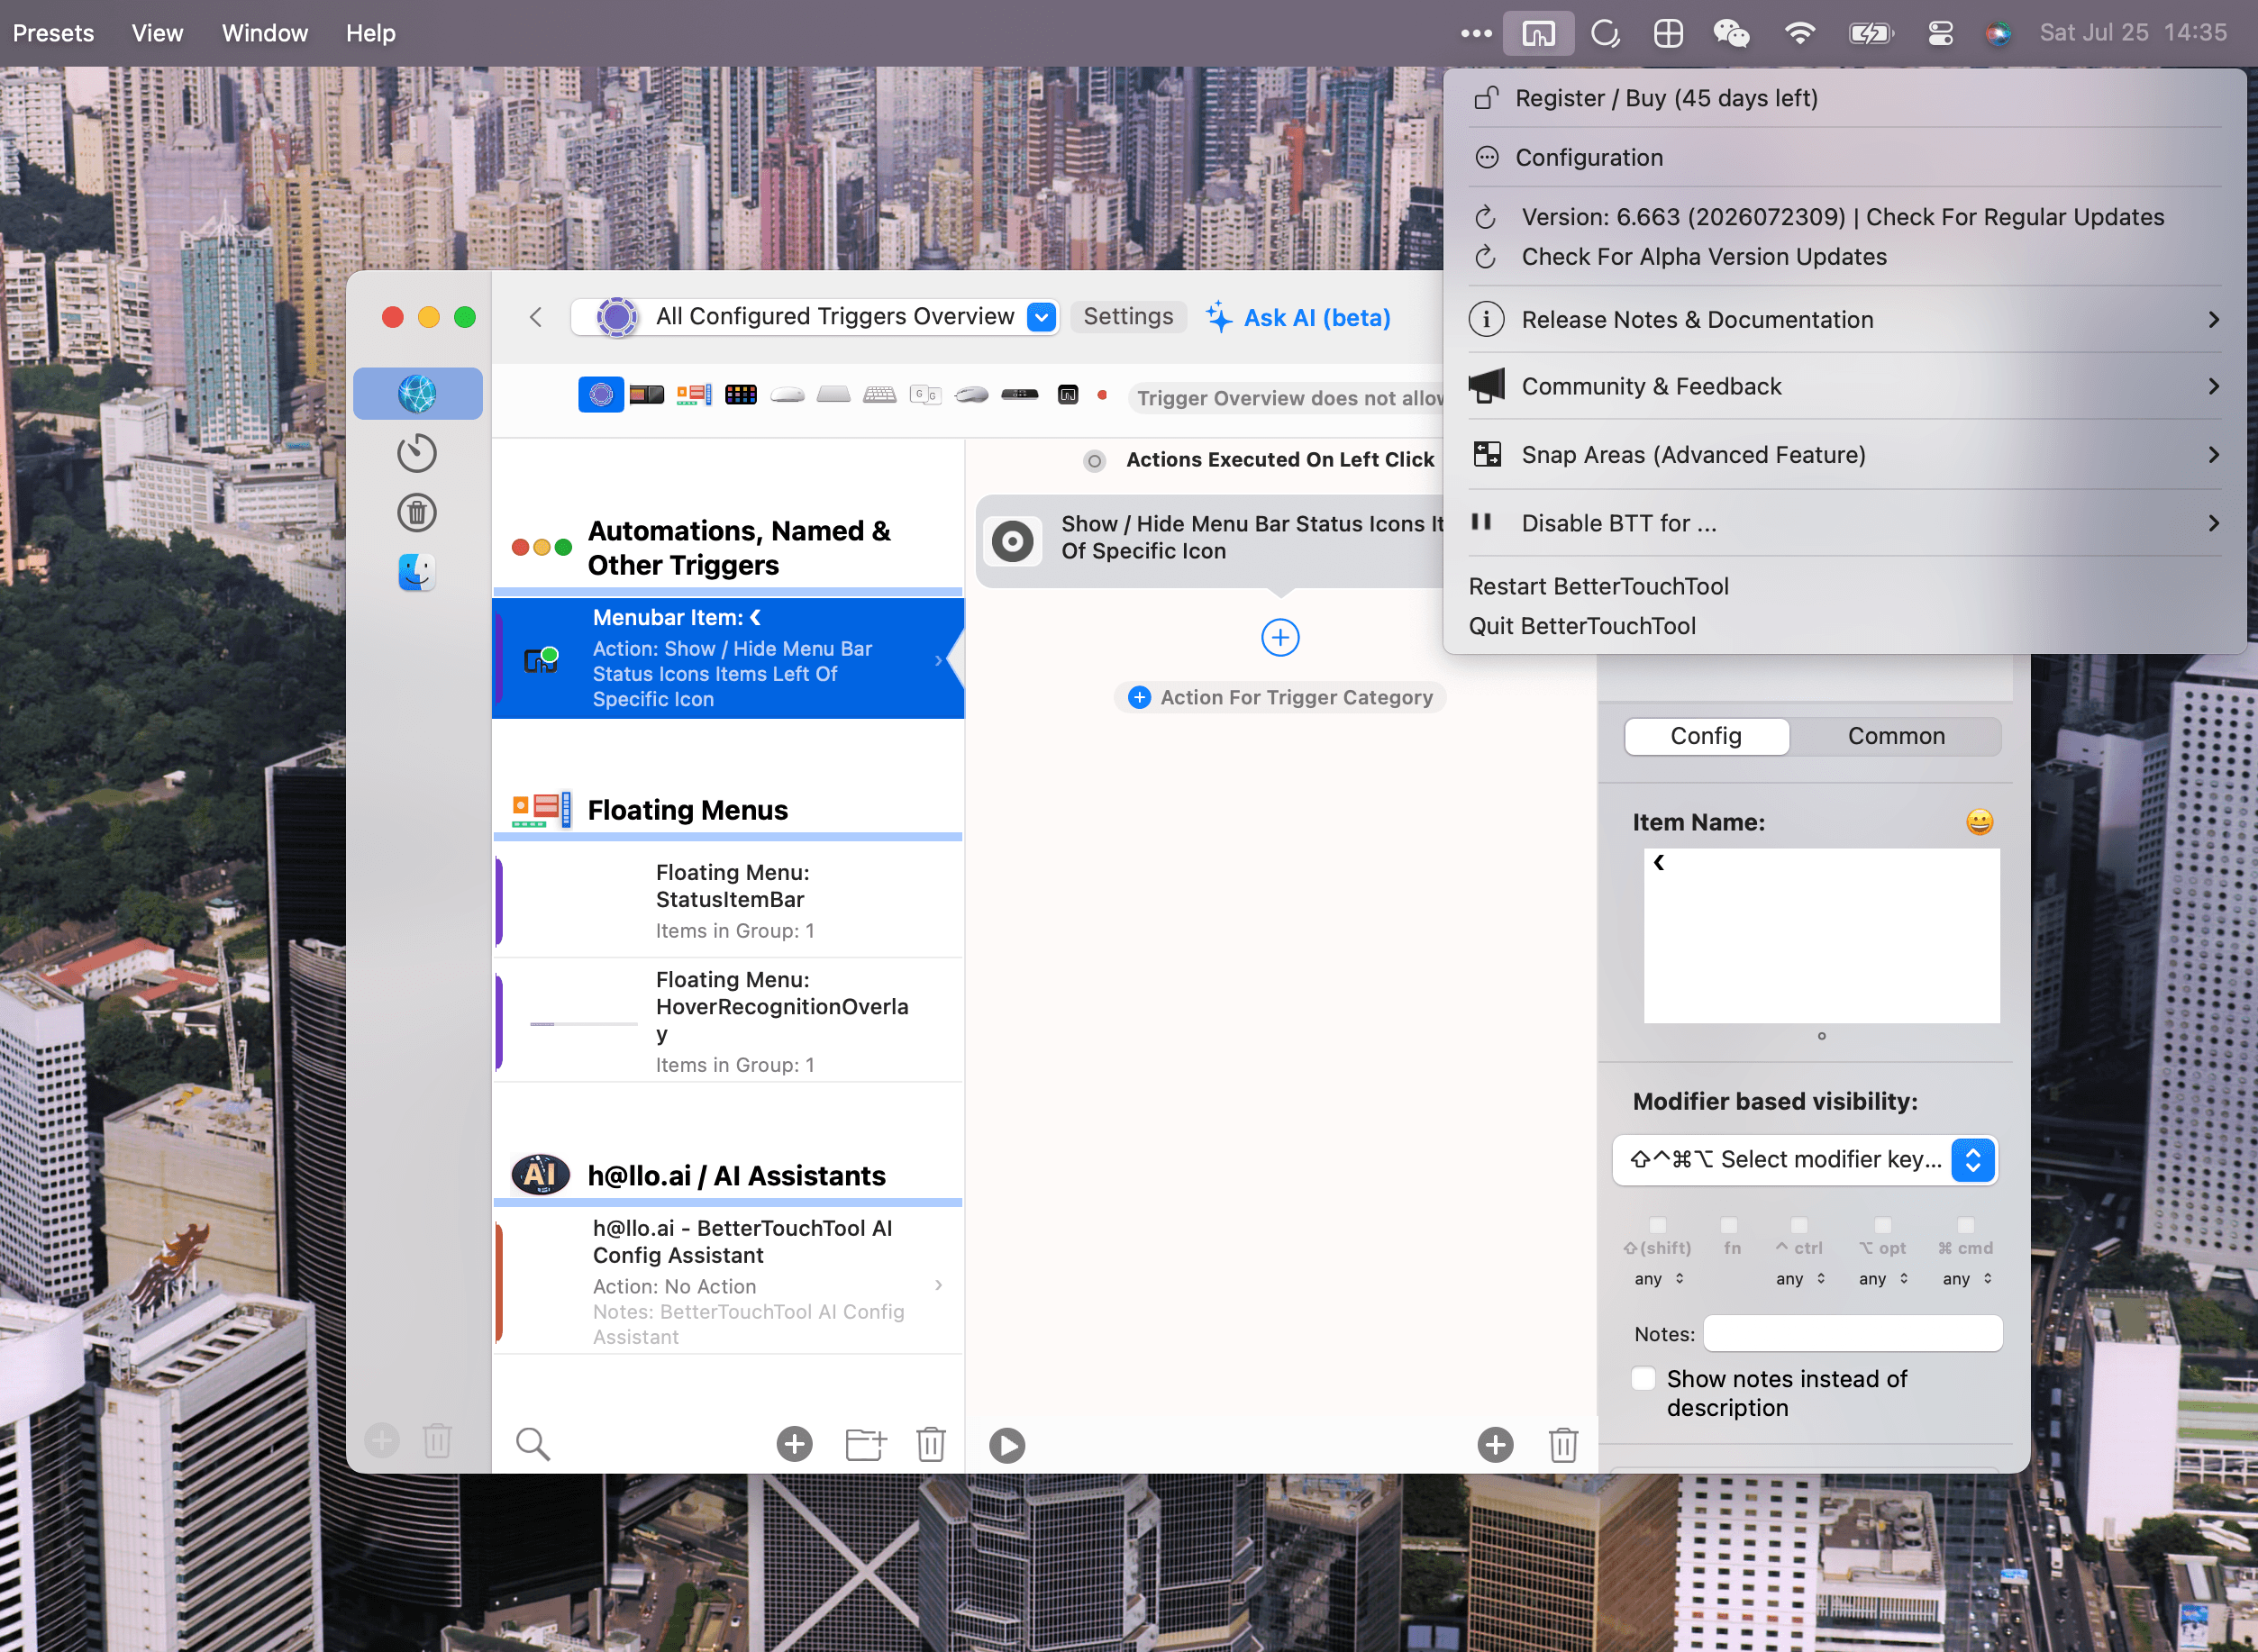Image resolution: width=2258 pixels, height=1652 pixels.
Task: Switch to the Common tab
Action: tap(1896, 736)
